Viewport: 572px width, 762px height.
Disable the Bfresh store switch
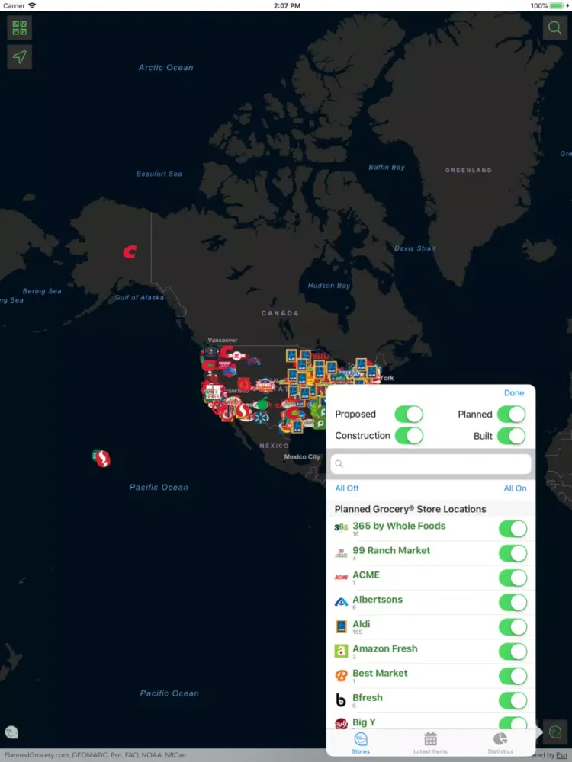click(x=513, y=700)
